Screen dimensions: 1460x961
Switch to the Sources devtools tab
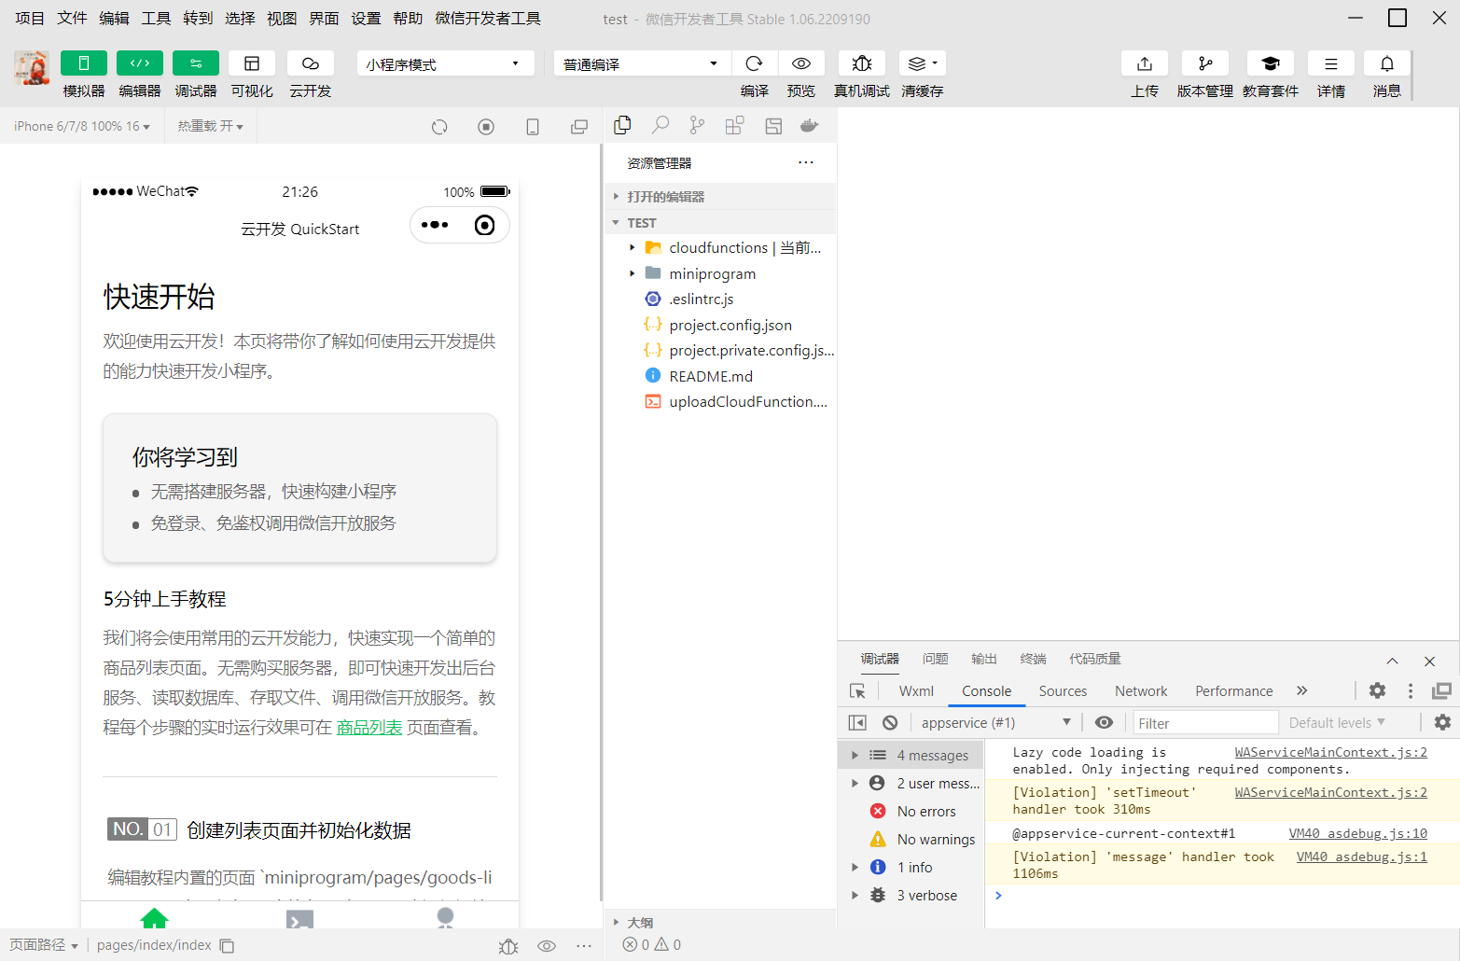(1063, 691)
